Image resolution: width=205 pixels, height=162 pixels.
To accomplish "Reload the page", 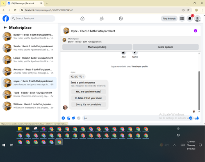I will tap(15, 10).
